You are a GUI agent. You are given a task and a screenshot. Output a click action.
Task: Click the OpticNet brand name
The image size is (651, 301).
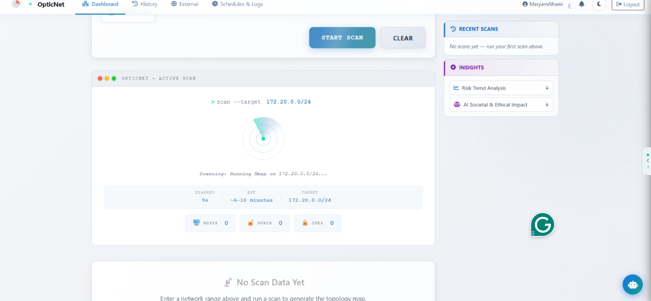coord(51,4)
